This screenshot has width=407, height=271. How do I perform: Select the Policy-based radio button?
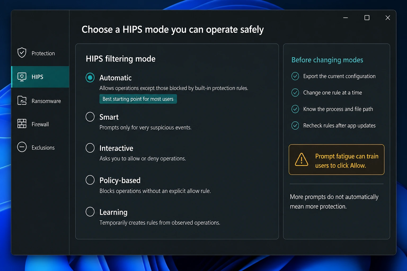click(90, 180)
